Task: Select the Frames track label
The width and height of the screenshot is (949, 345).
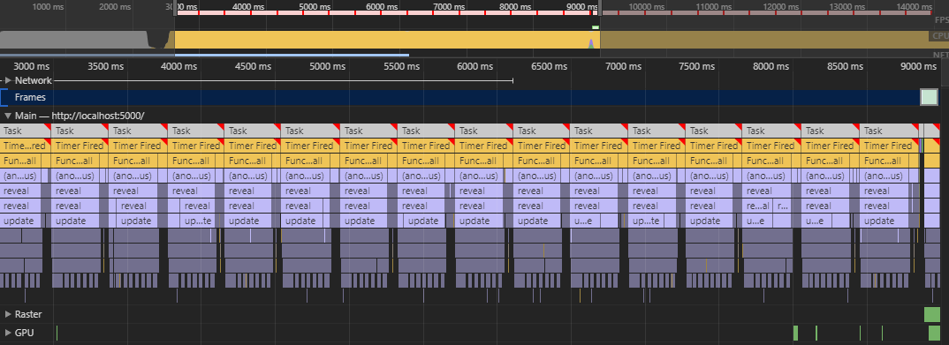Action: [x=30, y=97]
